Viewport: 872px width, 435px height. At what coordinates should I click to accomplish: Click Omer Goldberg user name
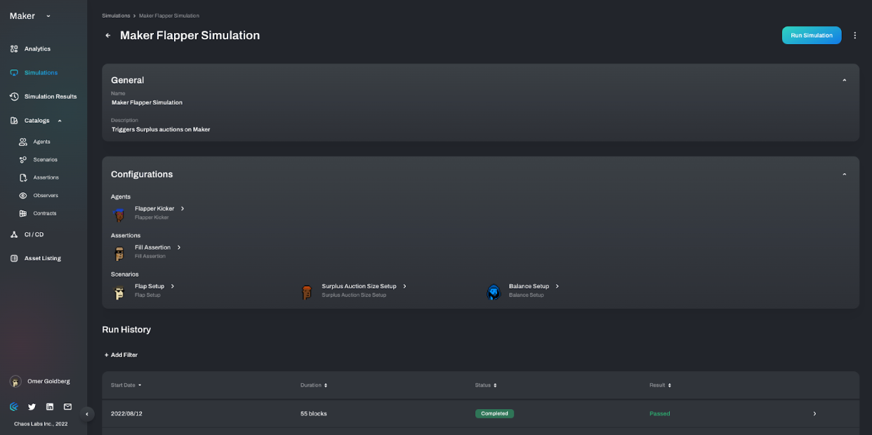(48, 381)
